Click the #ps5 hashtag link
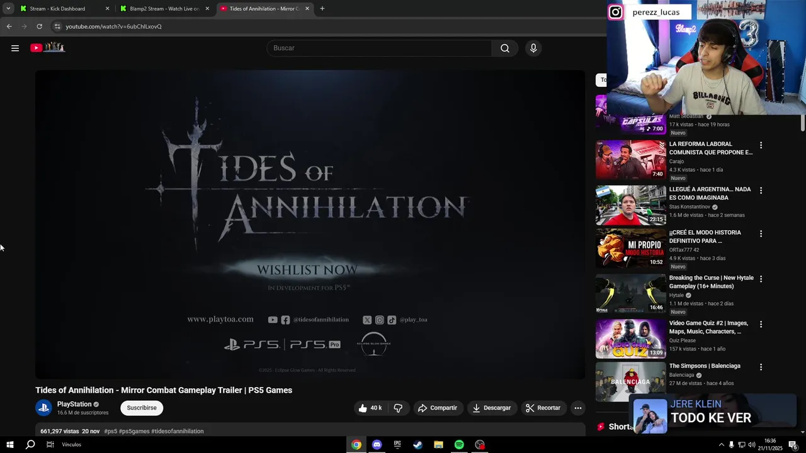The image size is (806, 453). 111,431
